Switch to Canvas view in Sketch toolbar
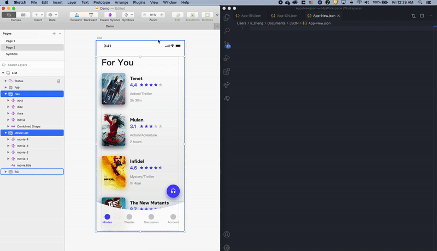The image size is (437, 251). click(x=9, y=15)
